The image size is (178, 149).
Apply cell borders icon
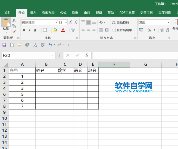coord(45,30)
